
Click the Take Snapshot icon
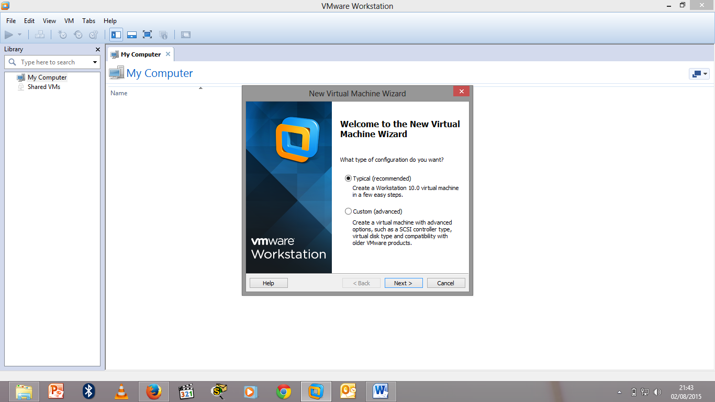(63, 35)
